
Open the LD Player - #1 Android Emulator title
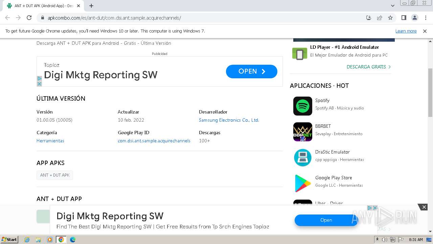(344, 47)
